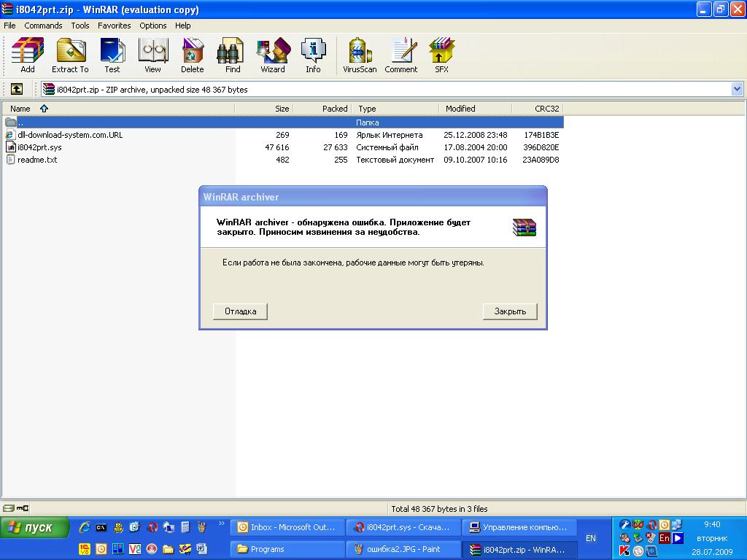Click the Comment toolbar icon
The width and height of the screenshot is (747, 560).
pyautogui.click(x=401, y=55)
